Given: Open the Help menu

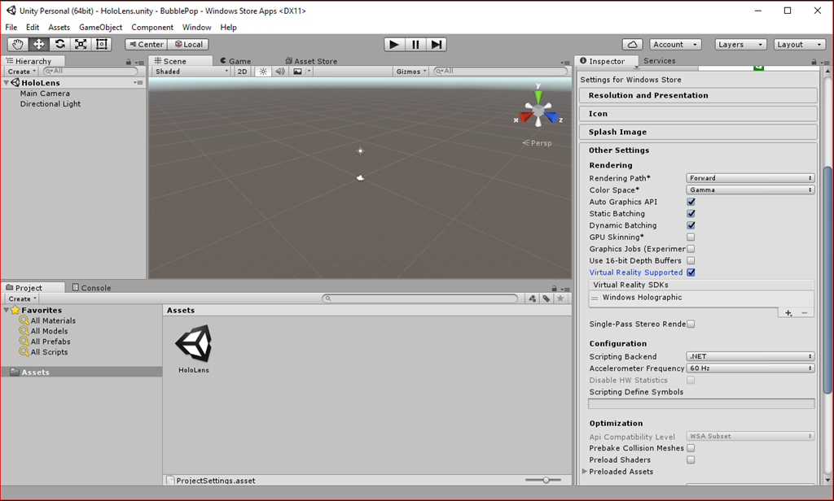Looking at the screenshot, I should click(x=228, y=27).
